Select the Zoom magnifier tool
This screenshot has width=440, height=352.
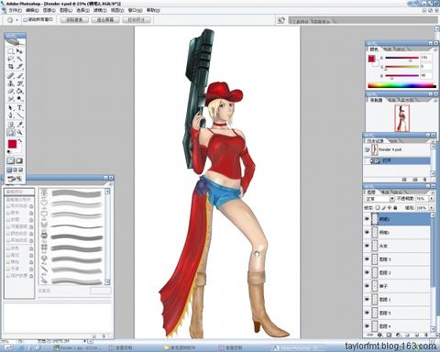(x=19, y=132)
